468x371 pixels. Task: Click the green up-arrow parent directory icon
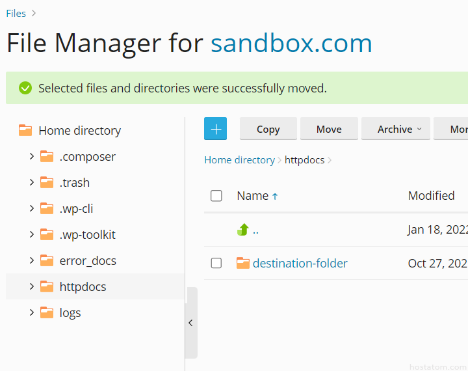click(x=243, y=230)
